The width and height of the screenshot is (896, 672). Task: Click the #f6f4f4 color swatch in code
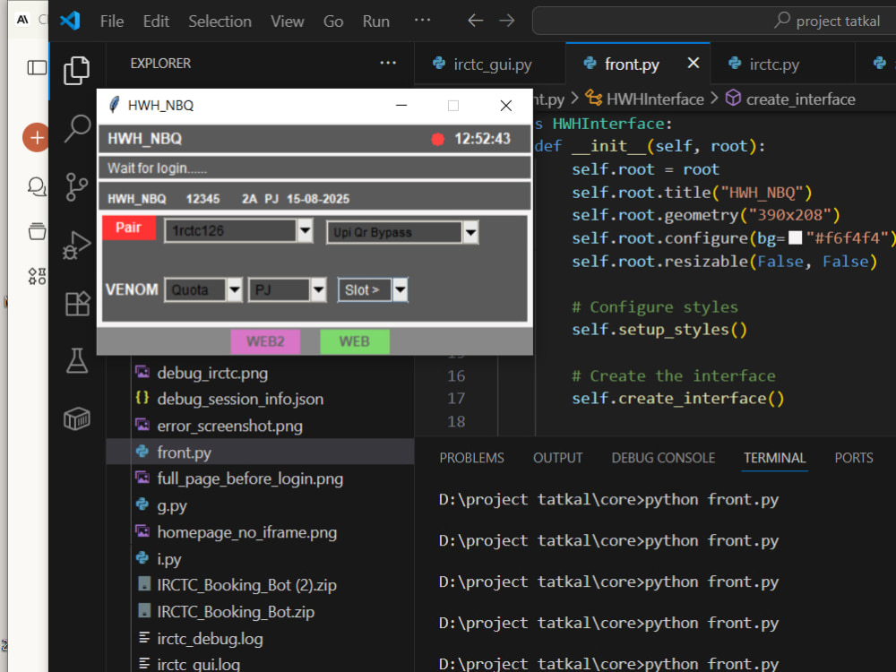tap(795, 237)
